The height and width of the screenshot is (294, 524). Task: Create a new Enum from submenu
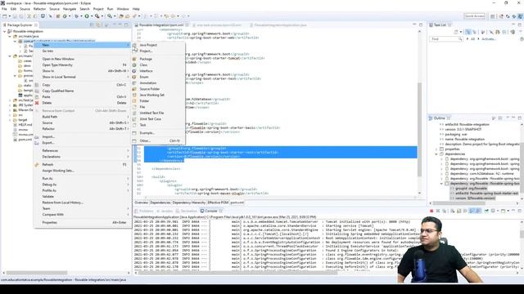point(144,77)
